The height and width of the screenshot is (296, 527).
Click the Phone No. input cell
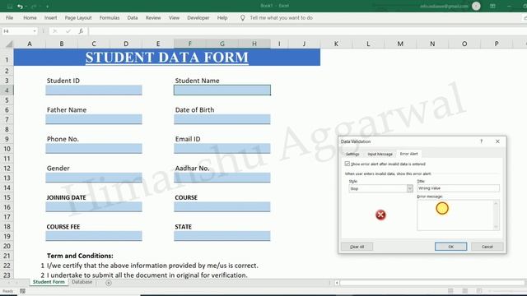coord(94,148)
